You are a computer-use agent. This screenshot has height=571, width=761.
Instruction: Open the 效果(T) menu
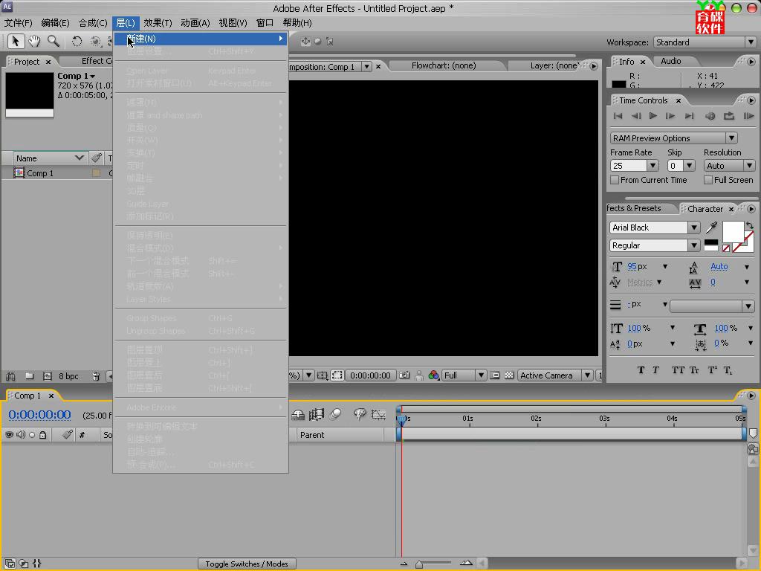[x=158, y=23]
